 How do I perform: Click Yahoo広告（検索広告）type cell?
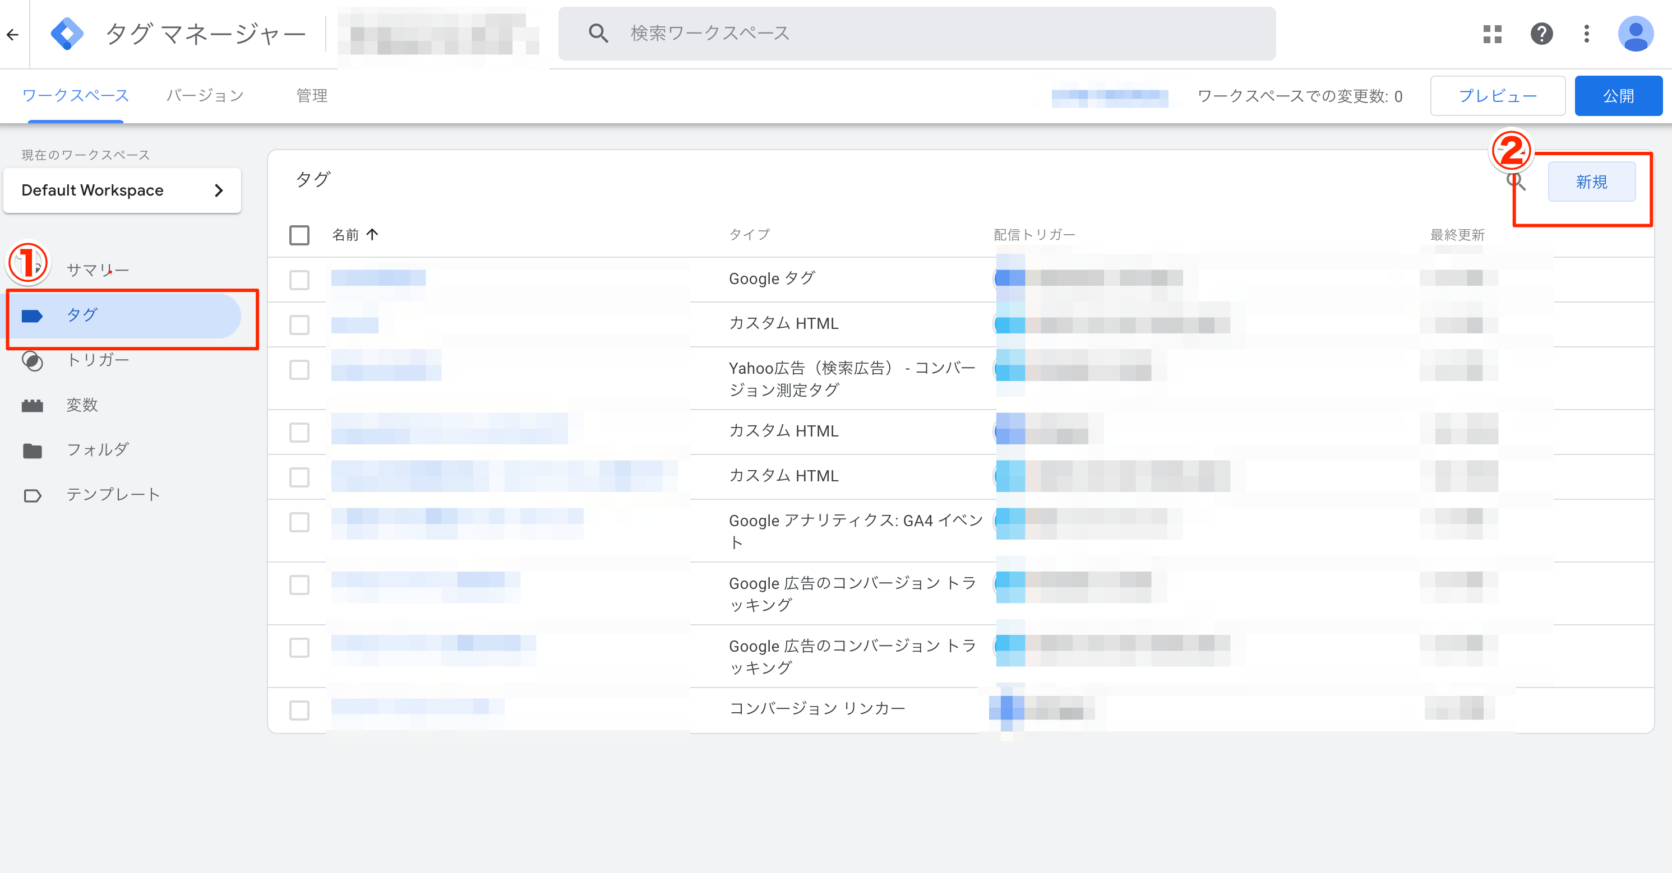click(852, 379)
